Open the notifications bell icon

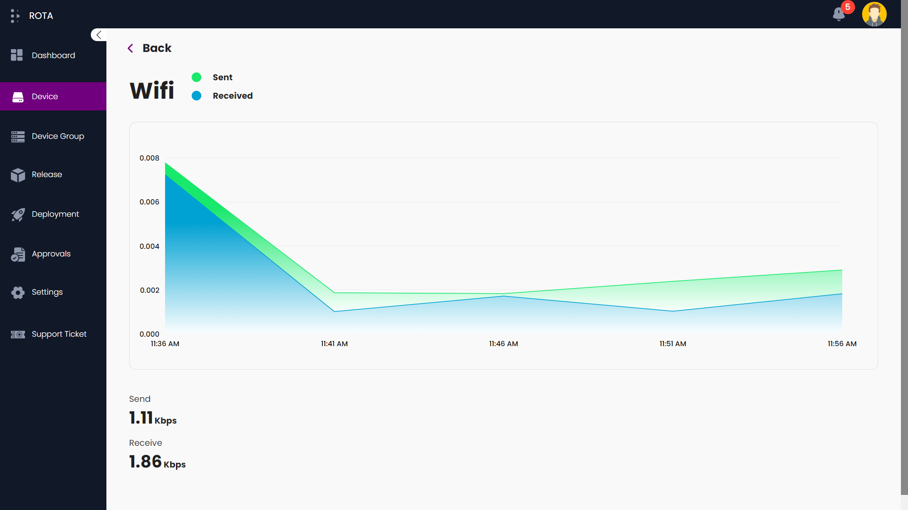click(x=838, y=14)
